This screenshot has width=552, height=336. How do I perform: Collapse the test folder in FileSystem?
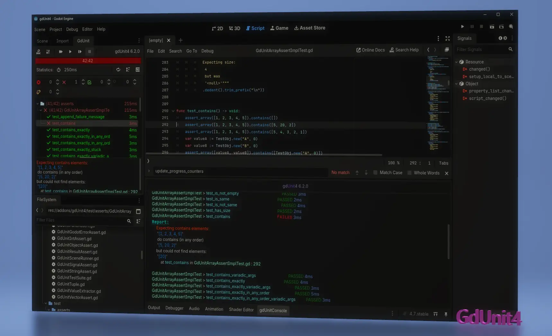click(46, 304)
